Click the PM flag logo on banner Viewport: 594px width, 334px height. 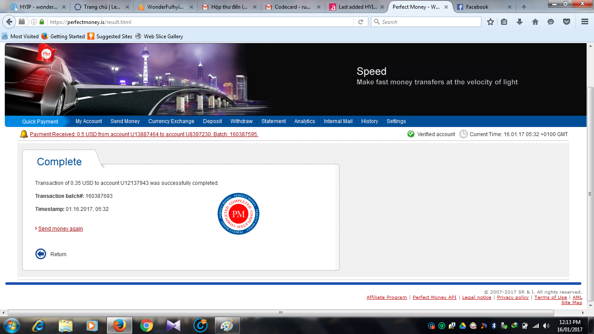click(47, 53)
